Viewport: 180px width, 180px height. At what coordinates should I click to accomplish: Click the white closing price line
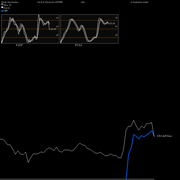coord(80,143)
